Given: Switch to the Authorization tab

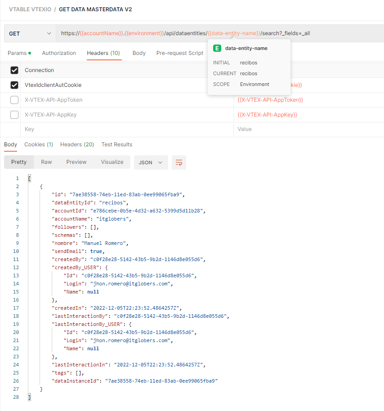Looking at the screenshot, I should pyautogui.click(x=59, y=53).
